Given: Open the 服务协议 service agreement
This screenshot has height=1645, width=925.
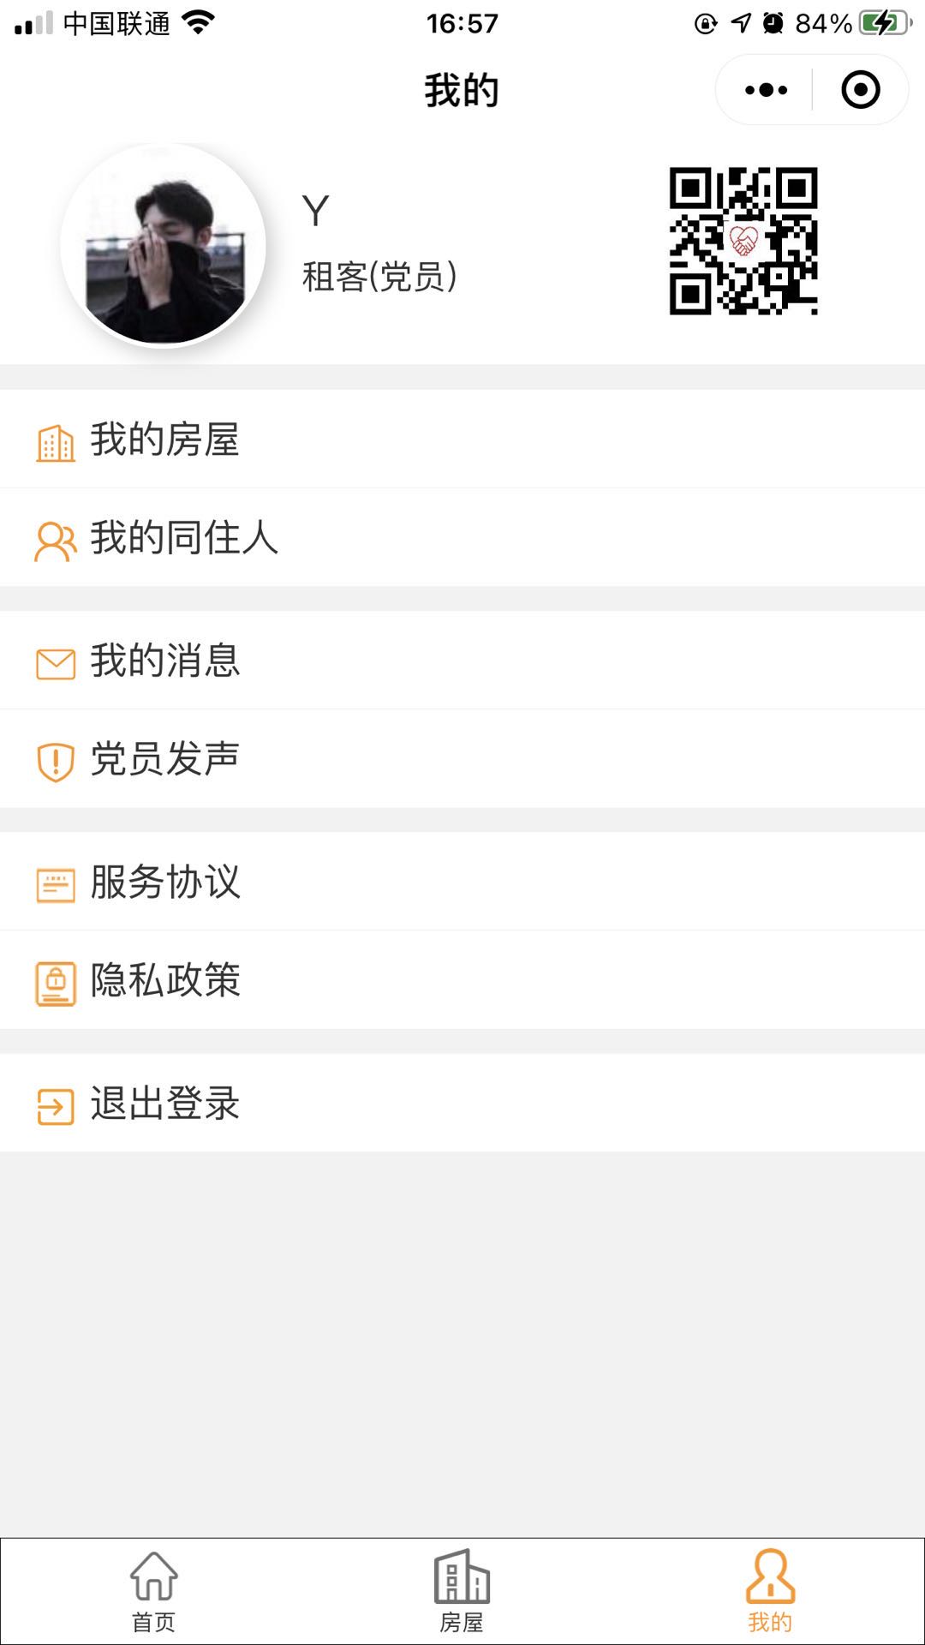Looking at the screenshot, I should (462, 882).
